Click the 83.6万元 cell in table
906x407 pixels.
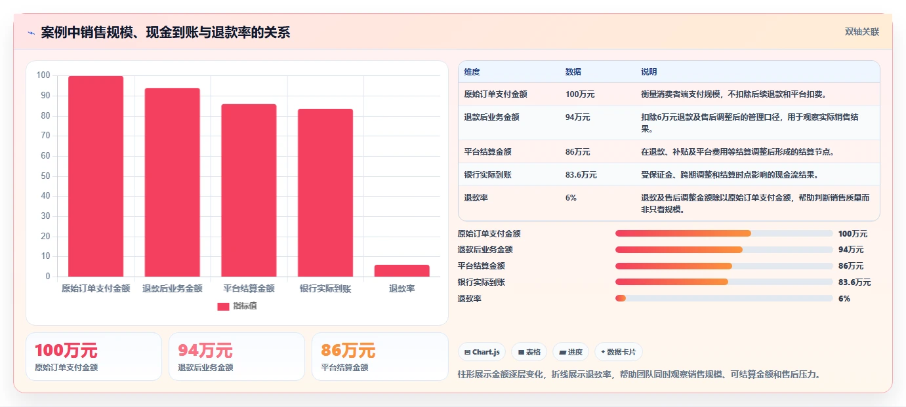click(x=581, y=175)
